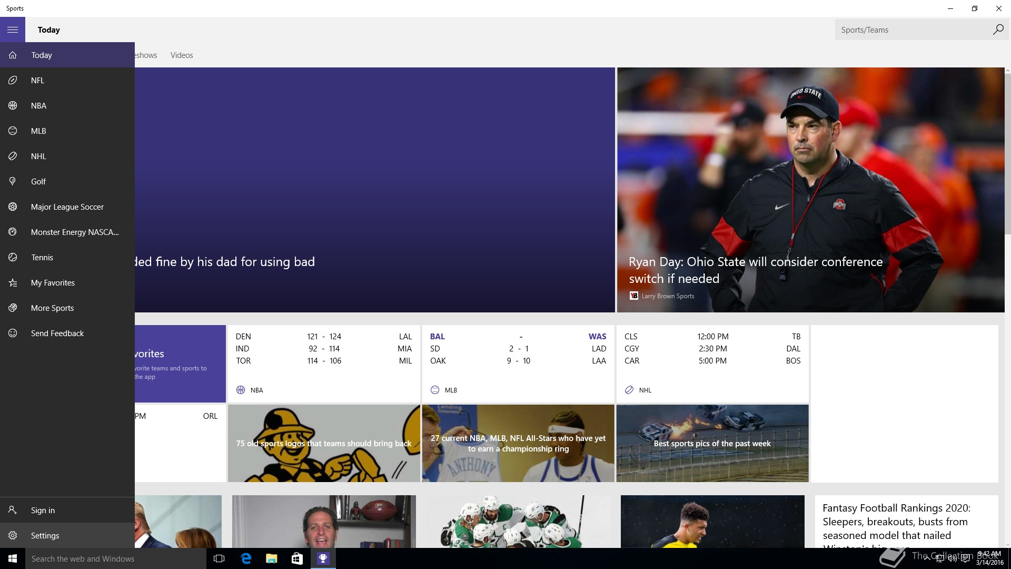Open My Favorites from the sidebar
The image size is (1011, 569).
pos(67,282)
